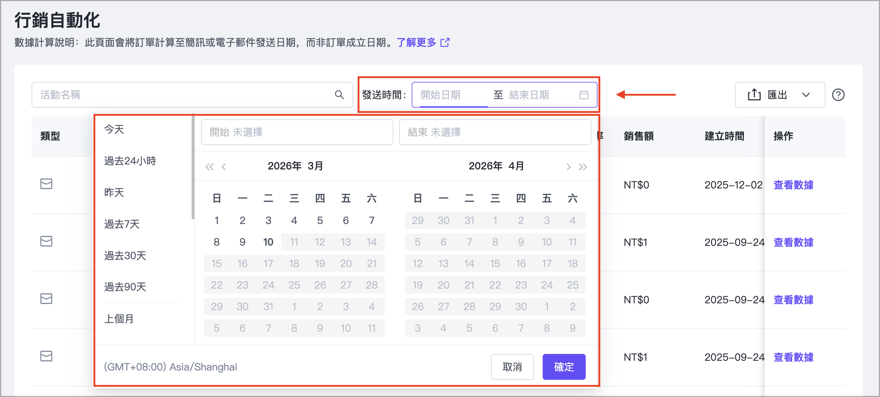The height and width of the screenshot is (397, 880).
Task: Select the 今天 preset option
Action: tap(114, 130)
